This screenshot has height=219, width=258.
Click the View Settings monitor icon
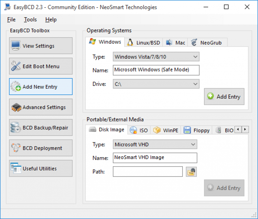(15, 46)
